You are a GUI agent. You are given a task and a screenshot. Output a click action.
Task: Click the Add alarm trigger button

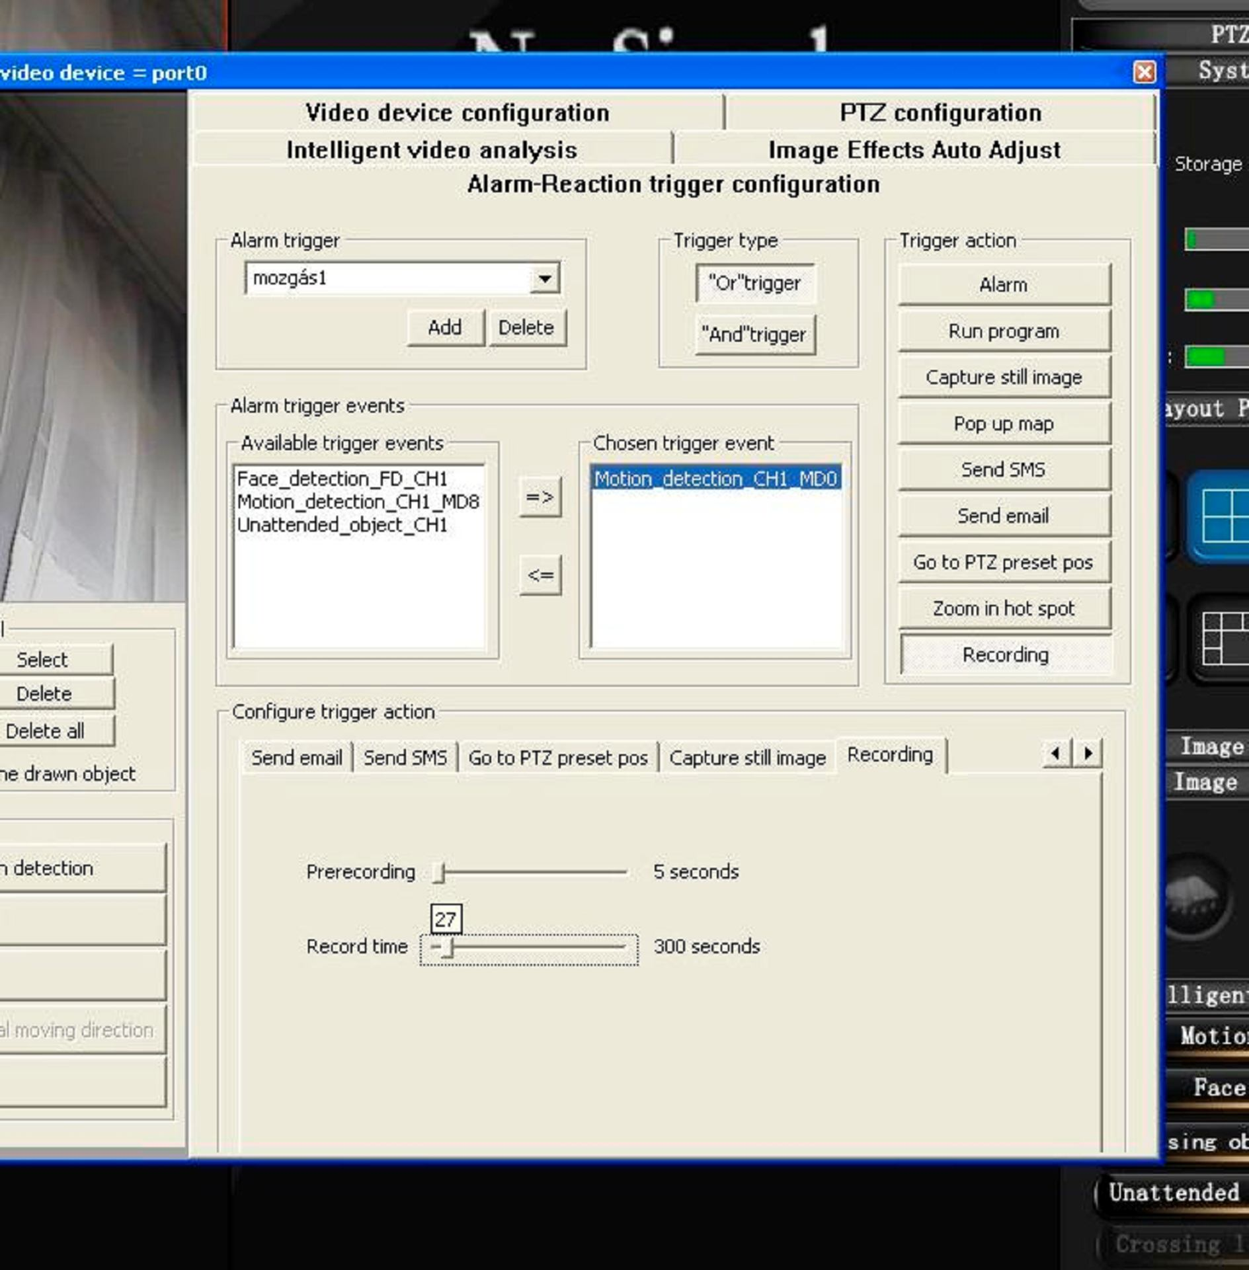pyautogui.click(x=445, y=327)
